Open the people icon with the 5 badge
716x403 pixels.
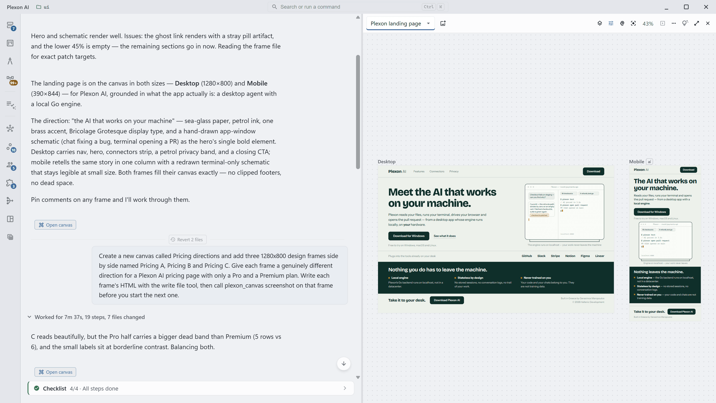(x=11, y=166)
